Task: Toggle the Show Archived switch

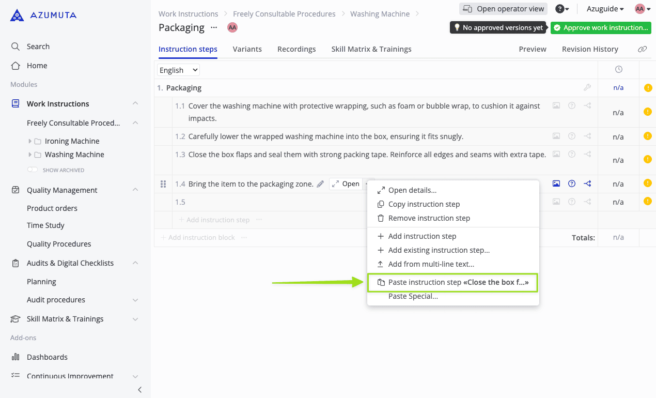Action: (33, 170)
